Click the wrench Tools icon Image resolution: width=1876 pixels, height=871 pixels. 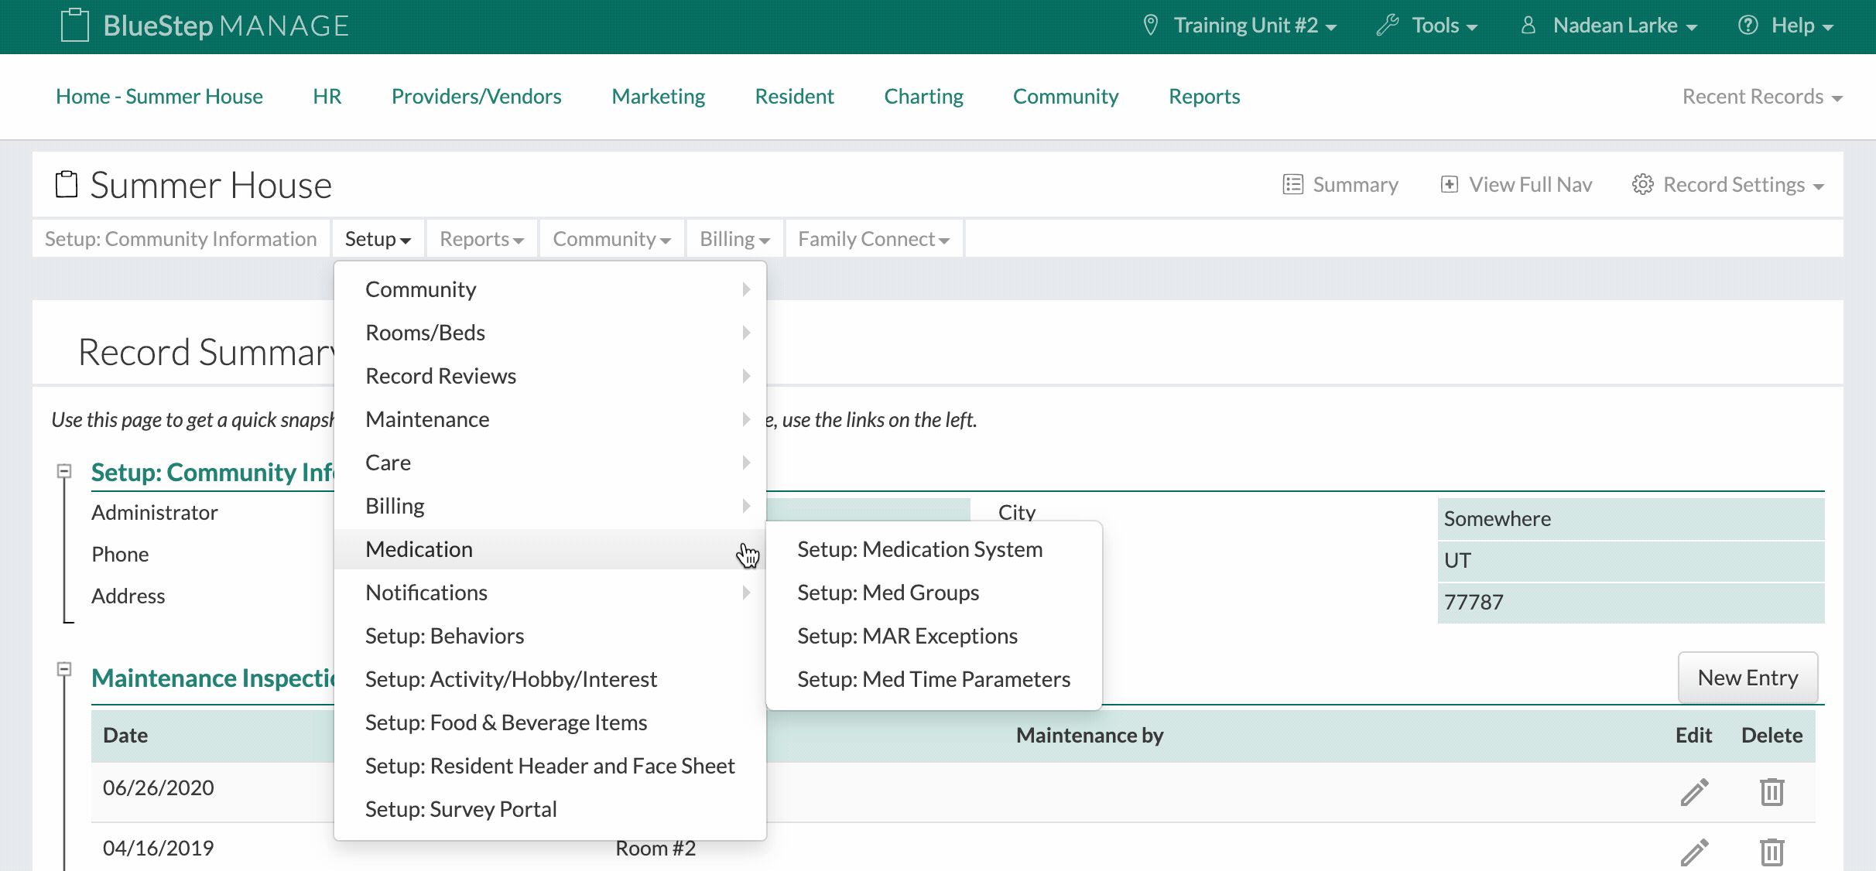tap(1388, 26)
